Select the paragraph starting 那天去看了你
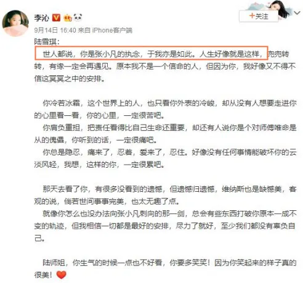Image resolution: width=303 pixels, height=283 pixels. pos(165,195)
